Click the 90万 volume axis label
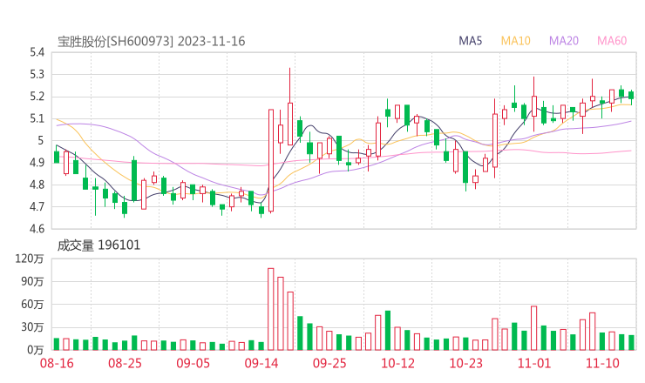Screen dimensions: 645x383 tap(32, 281)
